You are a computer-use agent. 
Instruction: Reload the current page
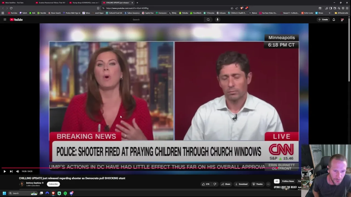11,8
